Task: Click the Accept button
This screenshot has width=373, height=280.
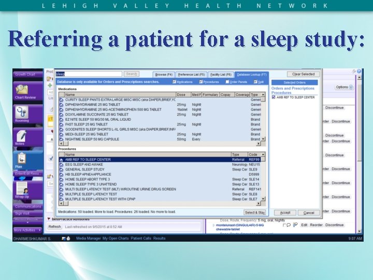Action: pyautogui.click(x=285, y=213)
